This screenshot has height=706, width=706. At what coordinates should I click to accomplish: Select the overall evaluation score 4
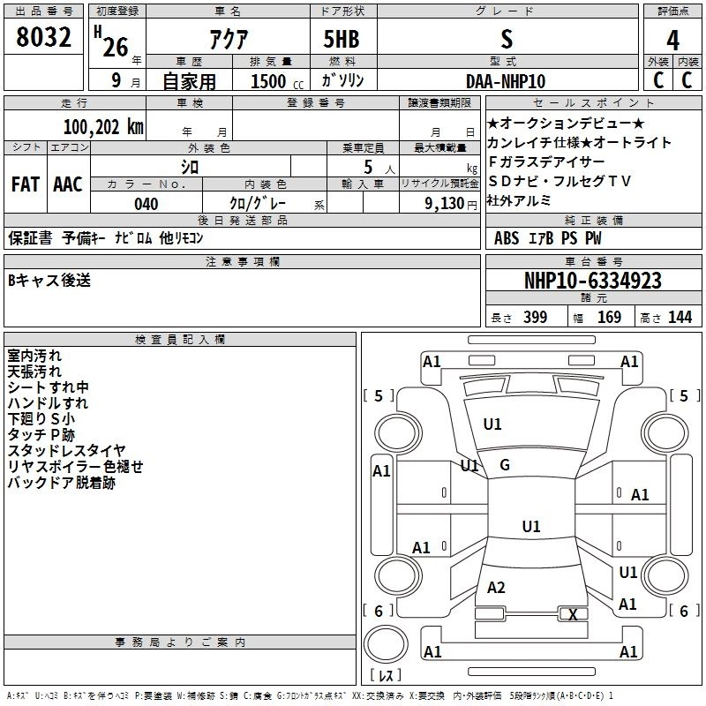[x=672, y=40]
